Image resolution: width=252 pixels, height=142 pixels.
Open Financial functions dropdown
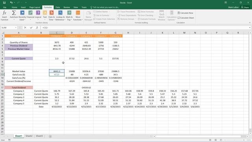[30, 16]
